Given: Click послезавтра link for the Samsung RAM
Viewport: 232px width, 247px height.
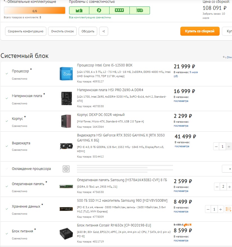Looking at the screenshot, I should [x=181, y=191].
